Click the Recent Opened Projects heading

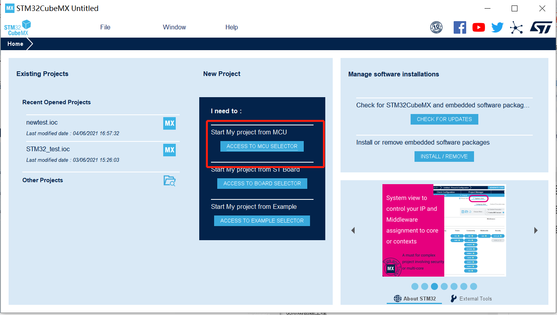click(x=56, y=102)
